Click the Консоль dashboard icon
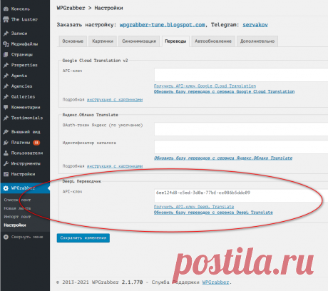The height and width of the screenshot is (291, 328). [x=6, y=9]
